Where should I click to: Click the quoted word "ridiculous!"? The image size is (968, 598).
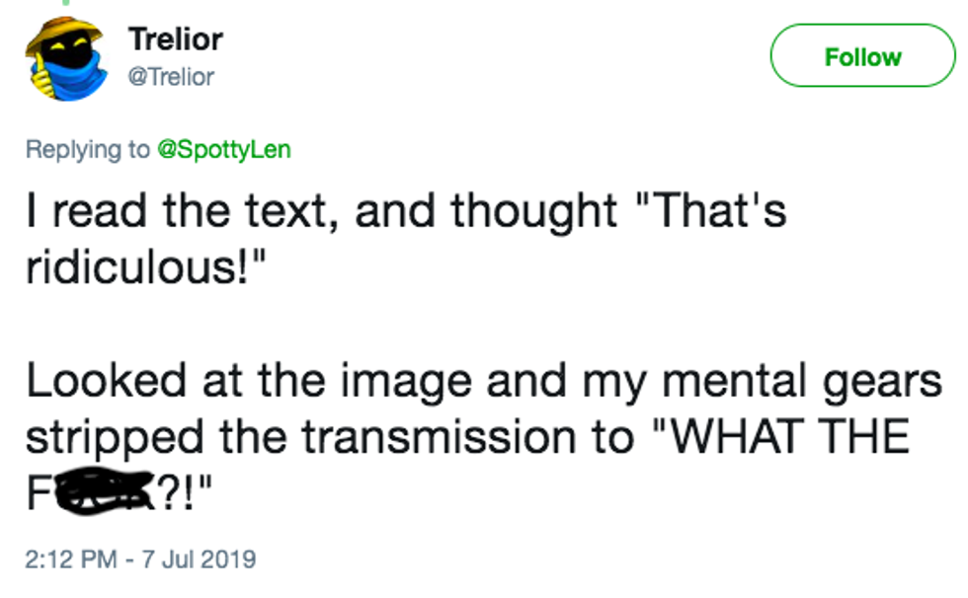139,270
